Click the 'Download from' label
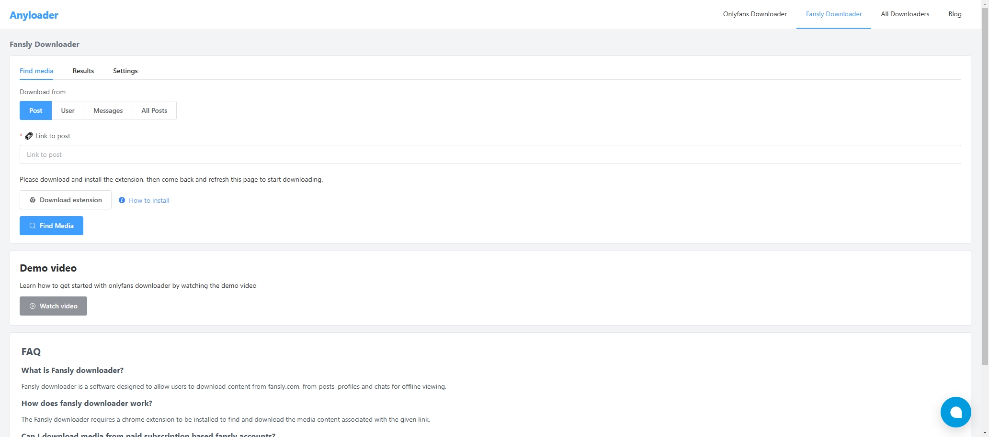The image size is (989, 437). [x=43, y=92]
